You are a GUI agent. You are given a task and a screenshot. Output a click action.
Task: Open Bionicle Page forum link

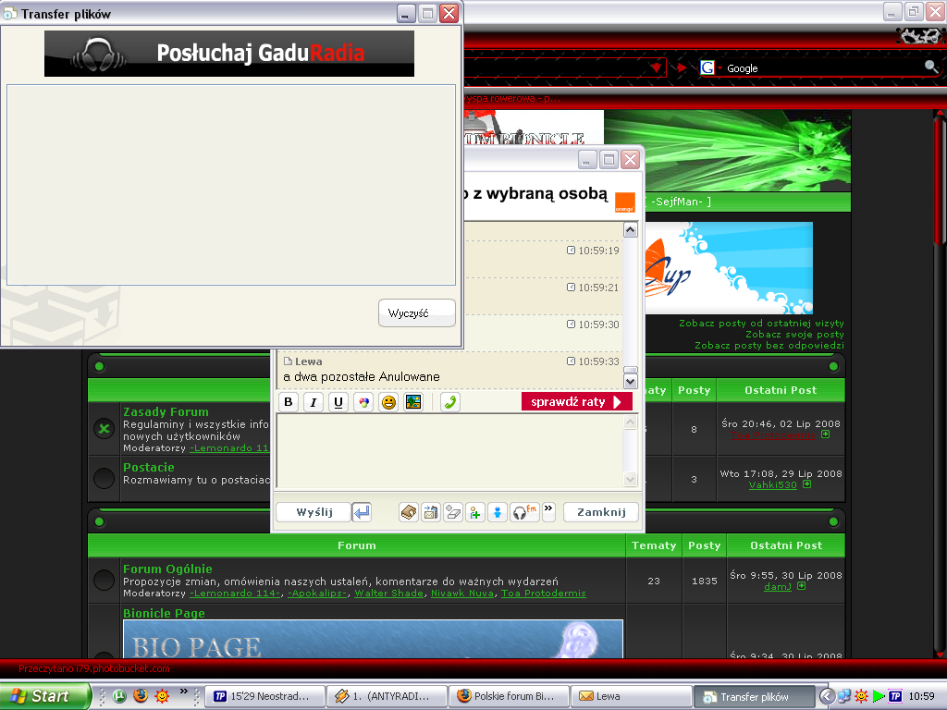coord(164,613)
